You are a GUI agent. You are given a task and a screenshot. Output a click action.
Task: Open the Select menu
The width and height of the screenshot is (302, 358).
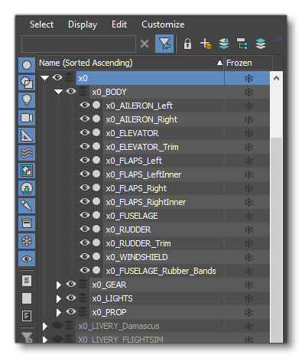[x=41, y=24]
